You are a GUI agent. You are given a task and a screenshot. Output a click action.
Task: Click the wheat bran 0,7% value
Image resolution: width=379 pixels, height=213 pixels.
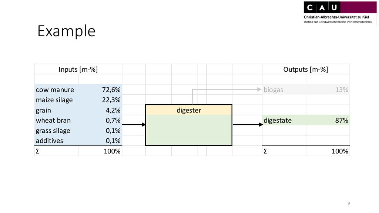[x=113, y=120]
